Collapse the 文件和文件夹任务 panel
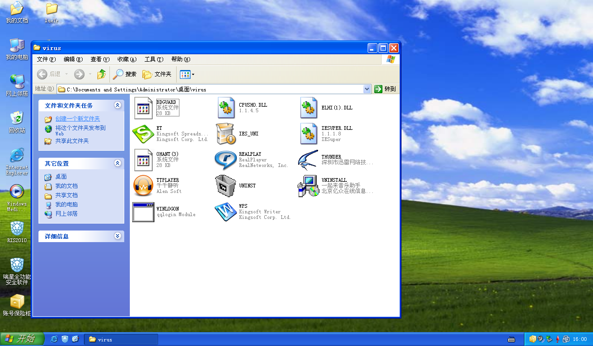 click(x=118, y=105)
